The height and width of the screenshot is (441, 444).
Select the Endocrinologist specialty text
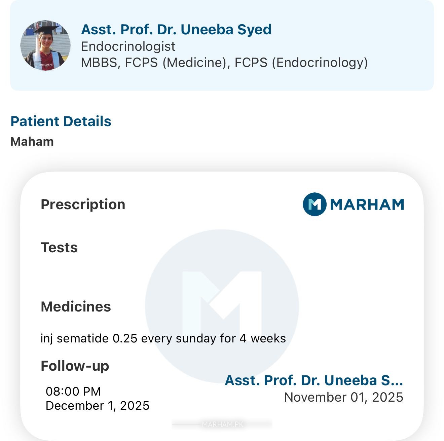click(128, 46)
